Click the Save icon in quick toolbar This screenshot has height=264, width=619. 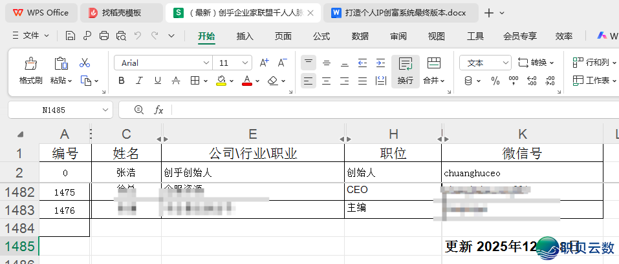pyautogui.click(x=70, y=36)
